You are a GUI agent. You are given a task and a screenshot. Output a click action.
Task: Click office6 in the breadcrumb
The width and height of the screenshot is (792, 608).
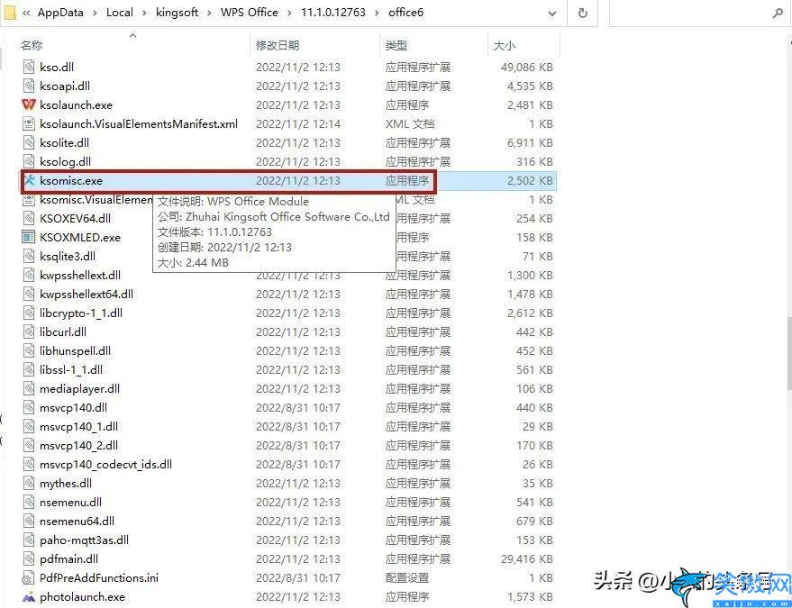pyautogui.click(x=405, y=13)
